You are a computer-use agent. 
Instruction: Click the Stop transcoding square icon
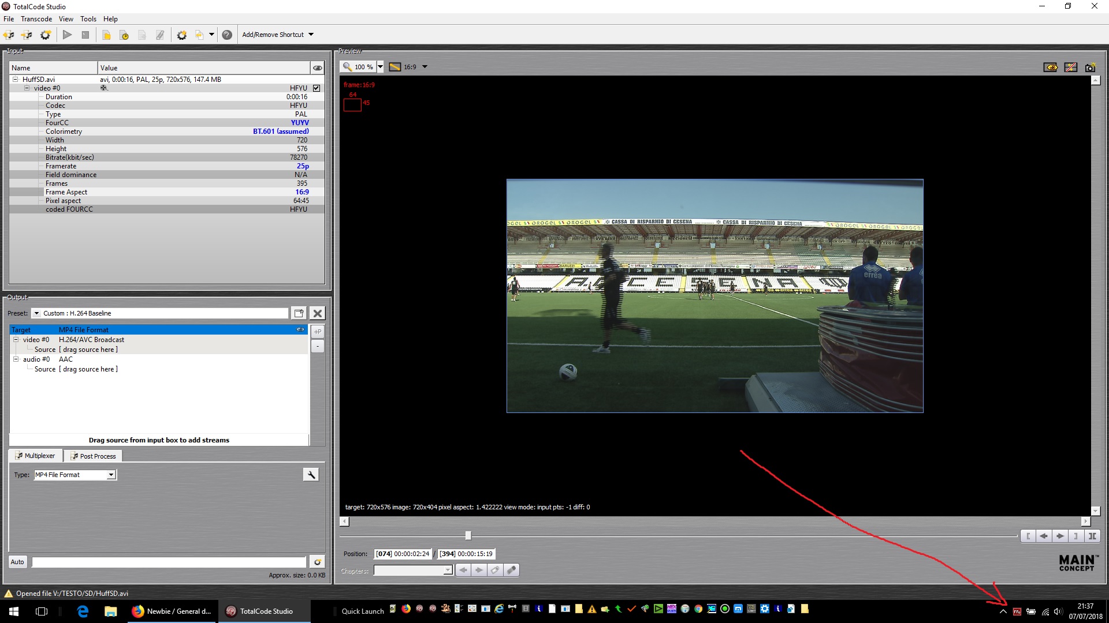point(85,35)
